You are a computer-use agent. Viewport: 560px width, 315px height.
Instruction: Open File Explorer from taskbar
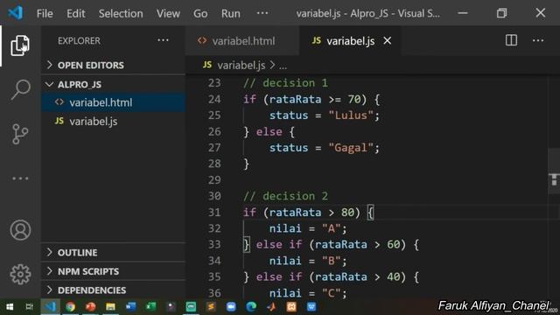tap(110, 307)
